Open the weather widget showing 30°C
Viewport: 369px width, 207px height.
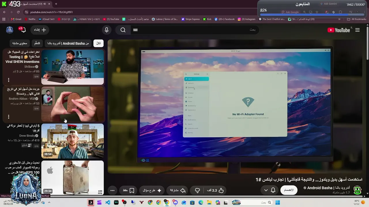(x=359, y=202)
